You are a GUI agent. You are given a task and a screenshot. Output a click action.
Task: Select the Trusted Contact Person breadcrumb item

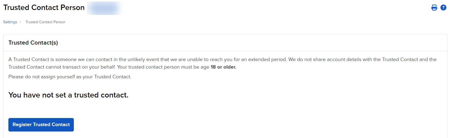point(45,22)
